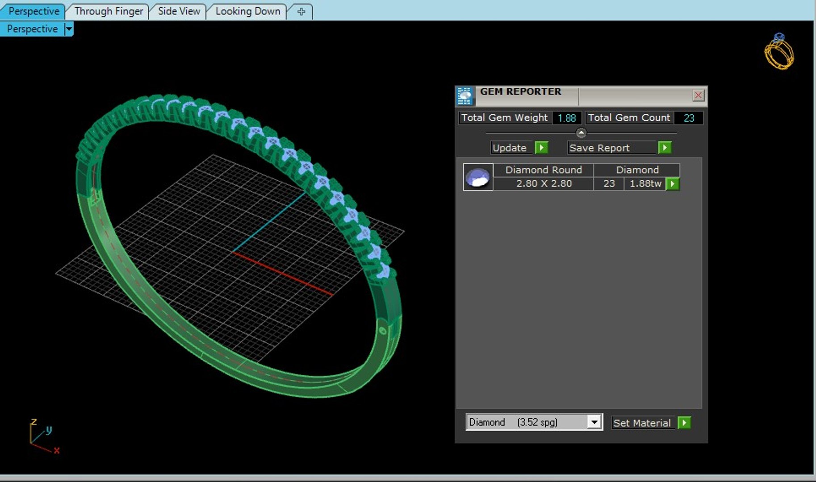Click the green arrow next to Save Report
The image size is (816, 482).
pyautogui.click(x=665, y=148)
